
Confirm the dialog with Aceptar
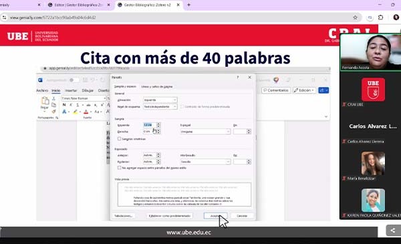click(215, 216)
